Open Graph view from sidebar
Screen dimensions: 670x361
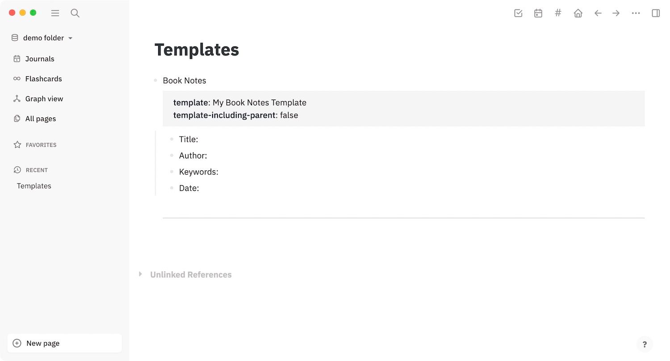click(44, 99)
